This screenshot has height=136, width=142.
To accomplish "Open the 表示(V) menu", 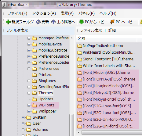I will coord(67,13).
